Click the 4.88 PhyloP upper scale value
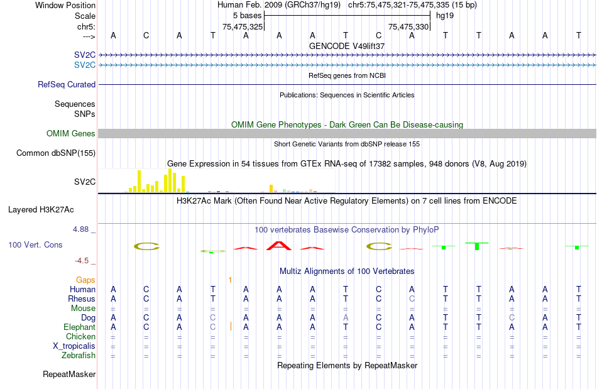The image size is (597, 389). click(x=80, y=229)
